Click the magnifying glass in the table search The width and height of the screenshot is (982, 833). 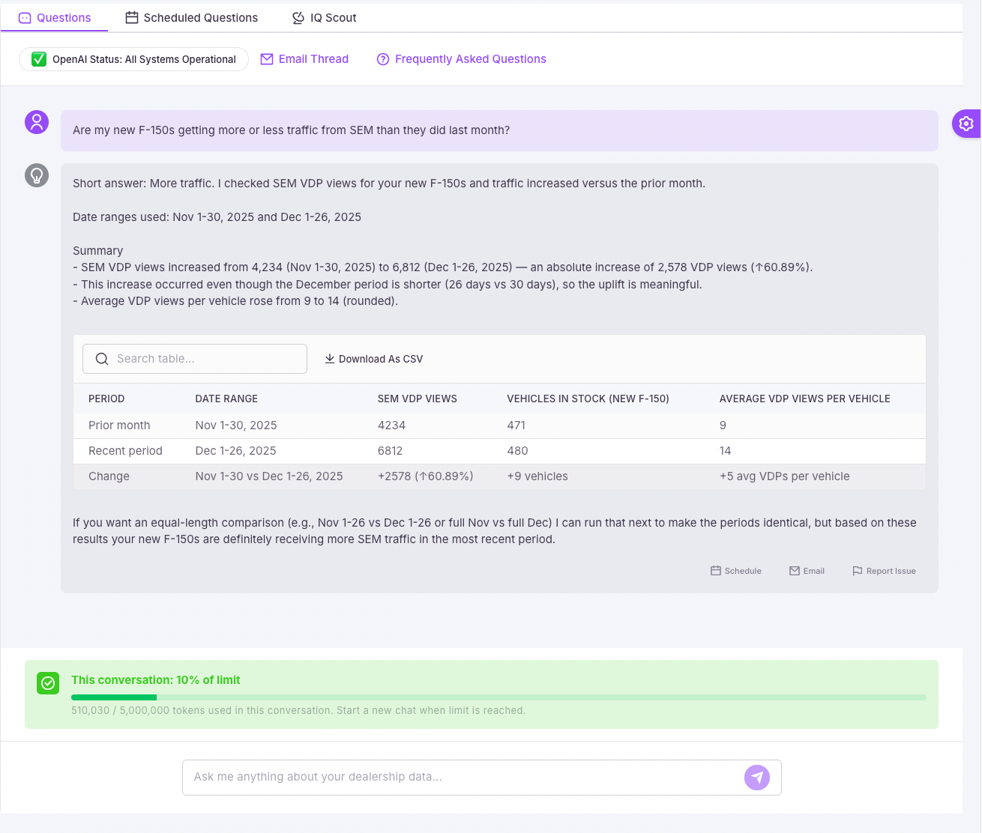pos(102,359)
